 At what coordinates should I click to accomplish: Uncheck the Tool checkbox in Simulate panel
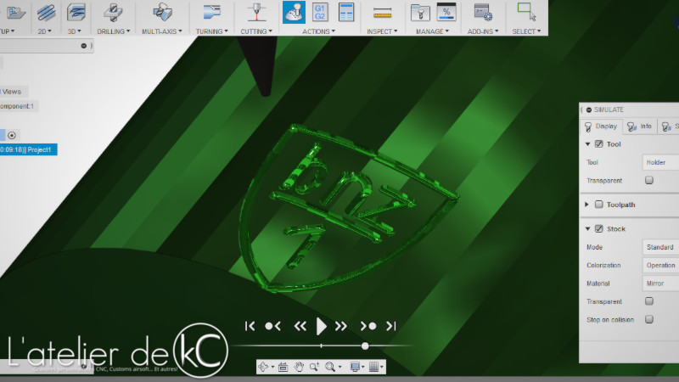pyautogui.click(x=599, y=144)
